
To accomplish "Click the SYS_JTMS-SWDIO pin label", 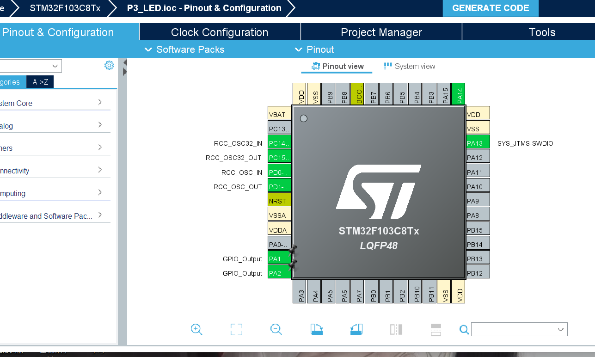I will pos(525,143).
